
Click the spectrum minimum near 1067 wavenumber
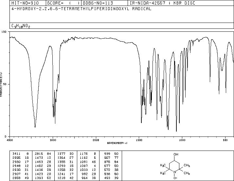176,131
